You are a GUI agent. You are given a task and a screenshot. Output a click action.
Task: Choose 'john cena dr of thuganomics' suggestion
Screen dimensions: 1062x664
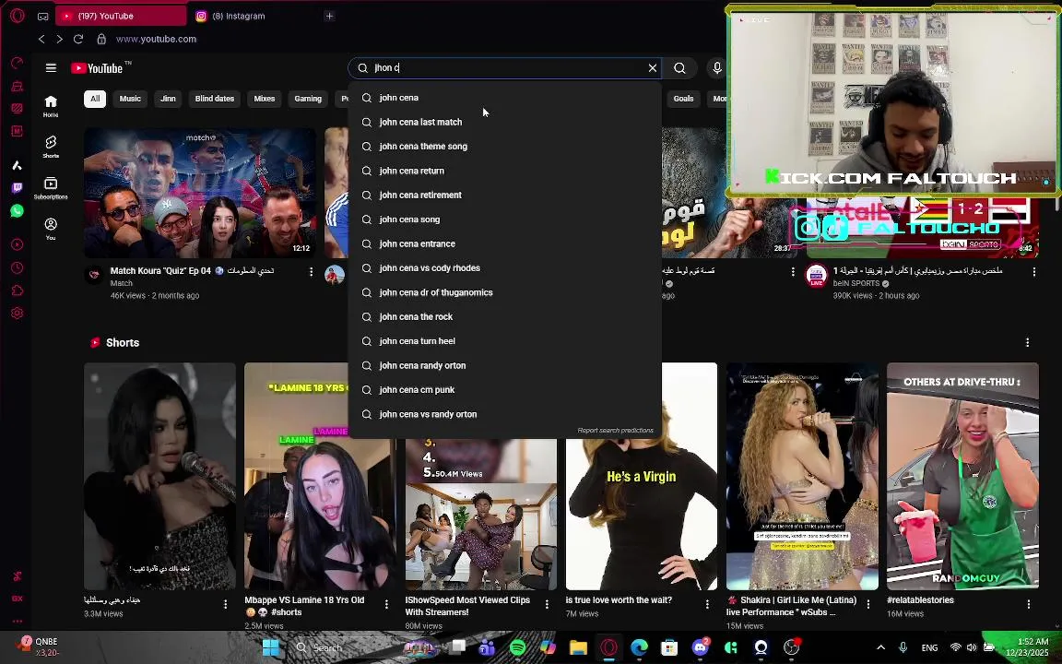tap(504, 292)
